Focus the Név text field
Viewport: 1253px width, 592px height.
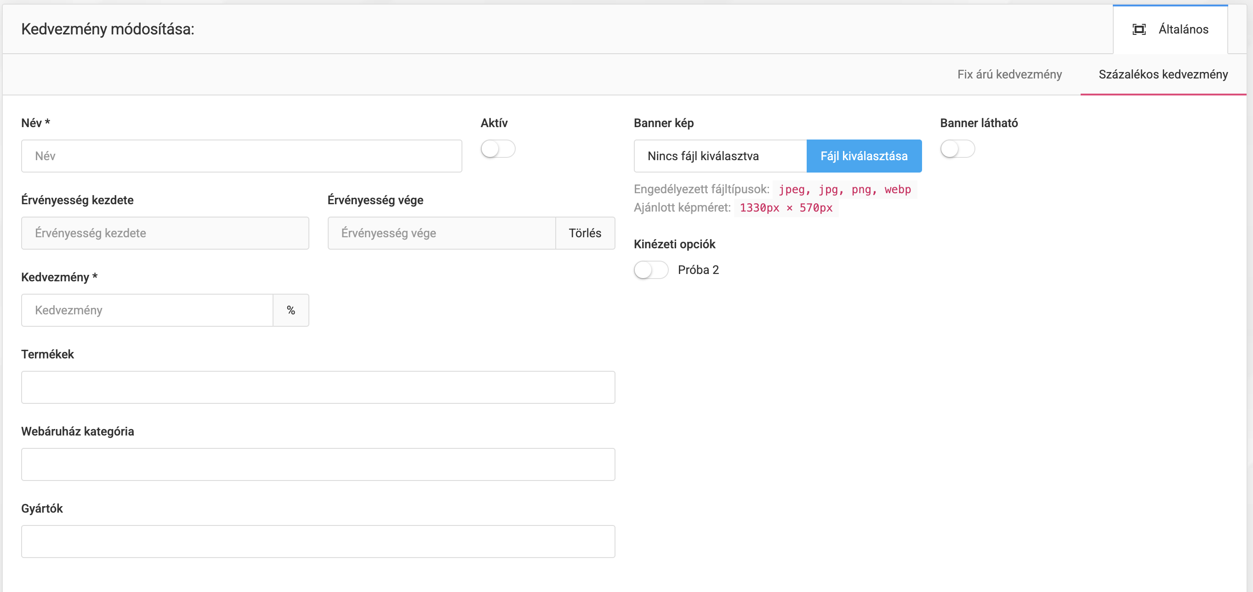click(x=241, y=156)
